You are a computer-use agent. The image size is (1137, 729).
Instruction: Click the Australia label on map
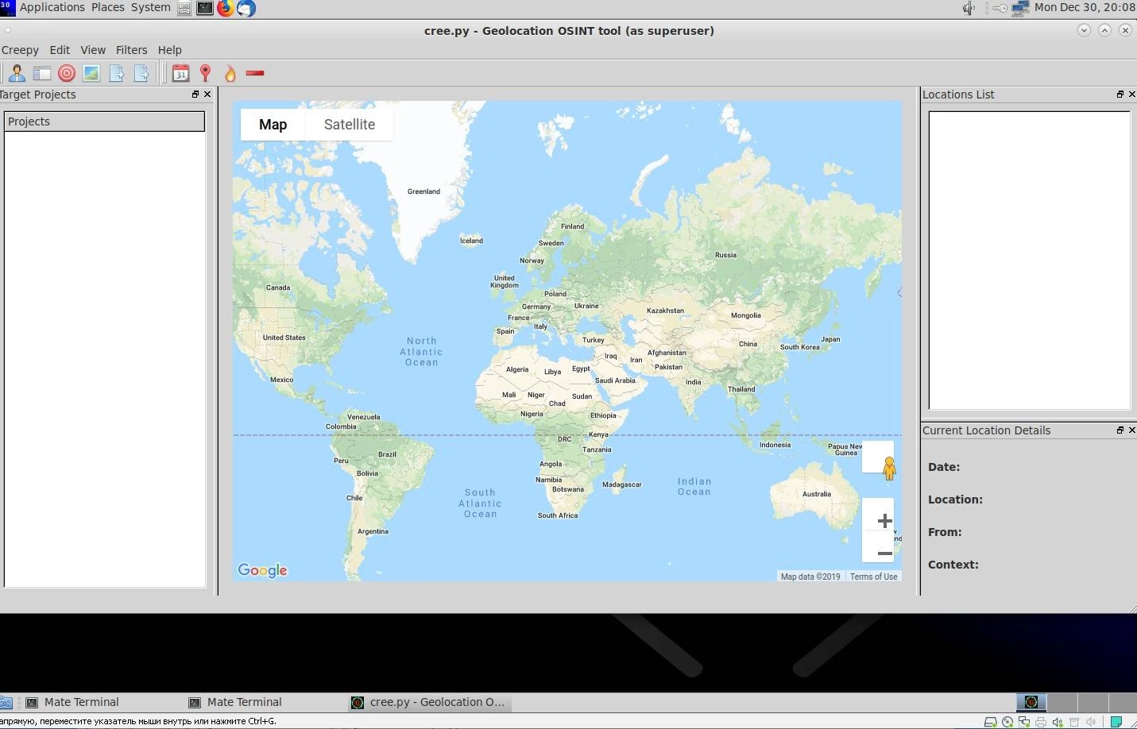[817, 494]
